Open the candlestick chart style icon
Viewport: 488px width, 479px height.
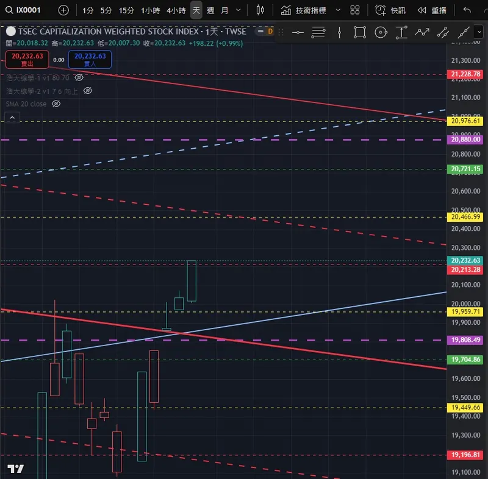click(260, 10)
